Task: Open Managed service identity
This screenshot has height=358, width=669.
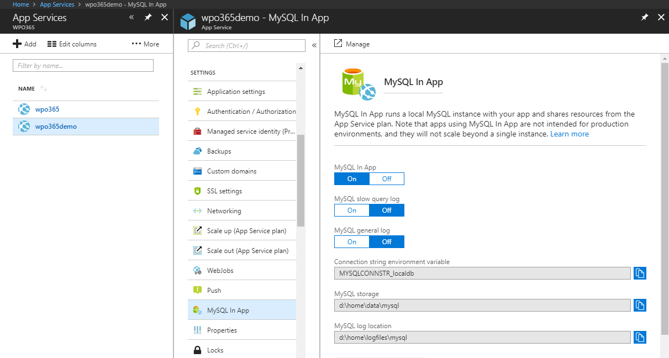Action: click(x=242, y=131)
